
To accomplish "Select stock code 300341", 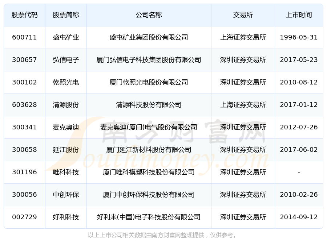I will [x=24, y=127].
